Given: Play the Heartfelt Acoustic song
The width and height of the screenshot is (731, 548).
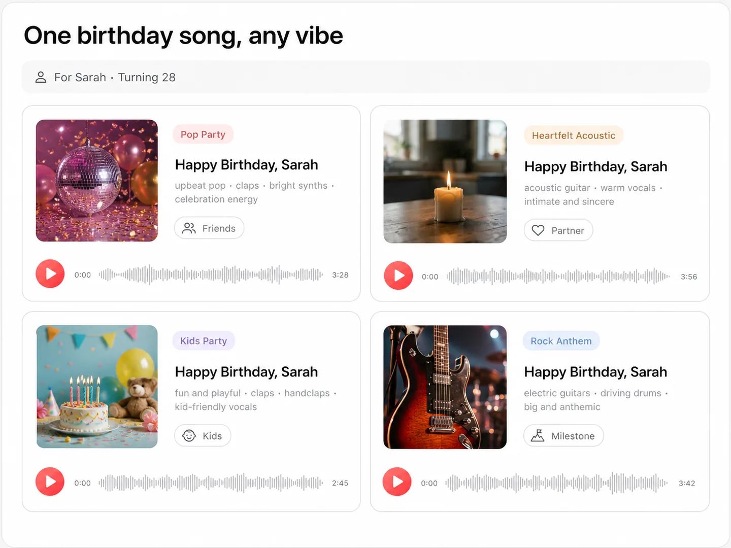Looking at the screenshot, I should 398,276.
